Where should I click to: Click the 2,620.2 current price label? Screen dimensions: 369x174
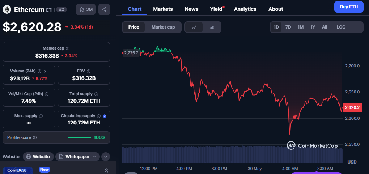[352, 107]
